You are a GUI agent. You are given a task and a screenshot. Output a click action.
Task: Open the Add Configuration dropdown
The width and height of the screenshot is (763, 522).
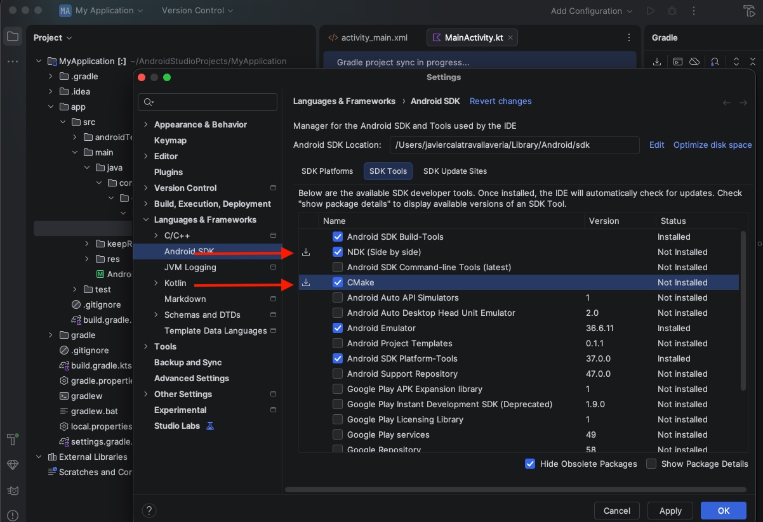tap(592, 11)
